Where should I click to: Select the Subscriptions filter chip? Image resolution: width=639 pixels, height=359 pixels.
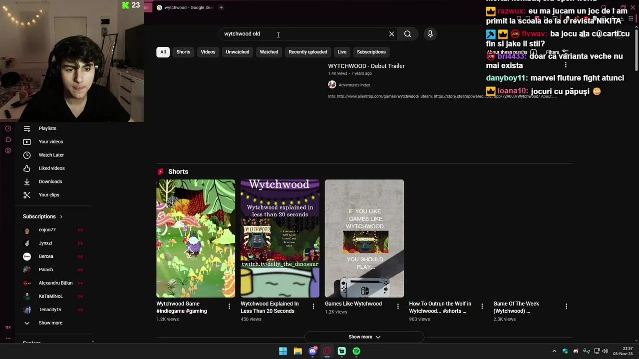(371, 52)
